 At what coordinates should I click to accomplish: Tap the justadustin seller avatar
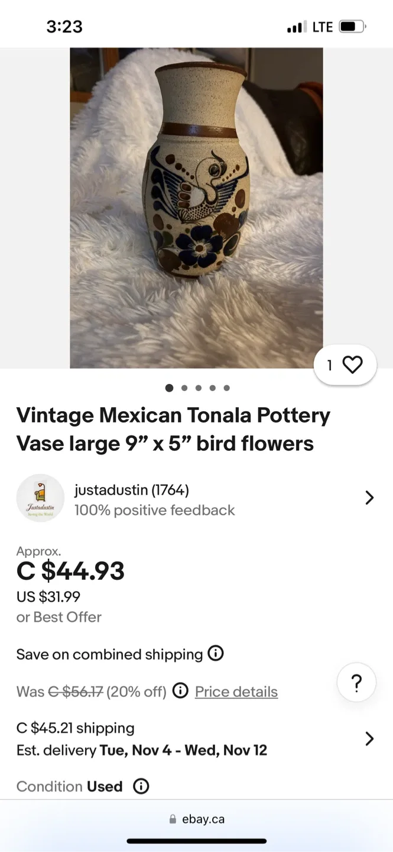[x=40, y=498]
